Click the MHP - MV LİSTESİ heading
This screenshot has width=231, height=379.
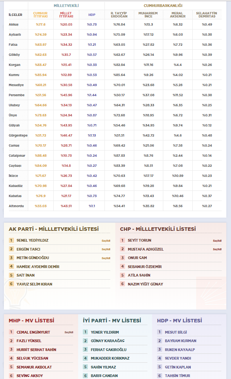tap(31, 321)
